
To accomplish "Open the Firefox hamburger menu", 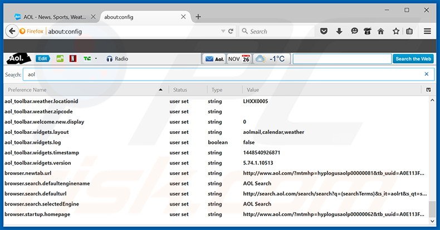I will pos(427,31).
